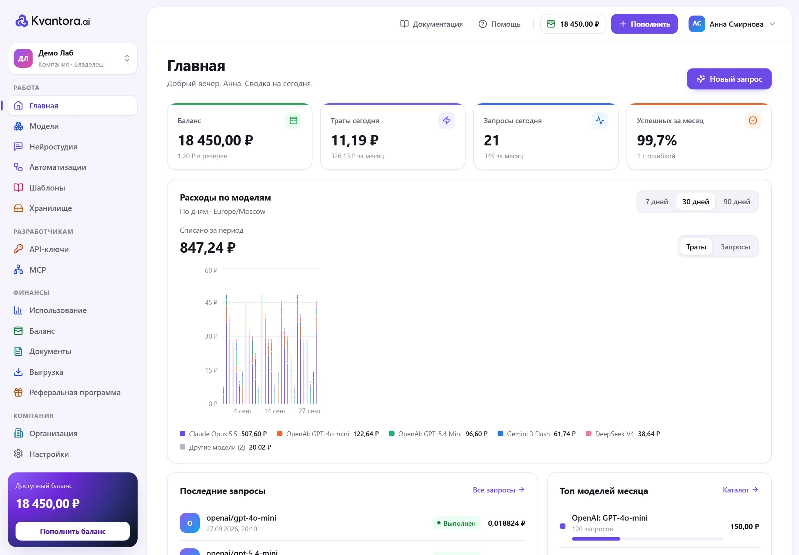
Task: Start a Новый запрос
Action: pos(729,79)
